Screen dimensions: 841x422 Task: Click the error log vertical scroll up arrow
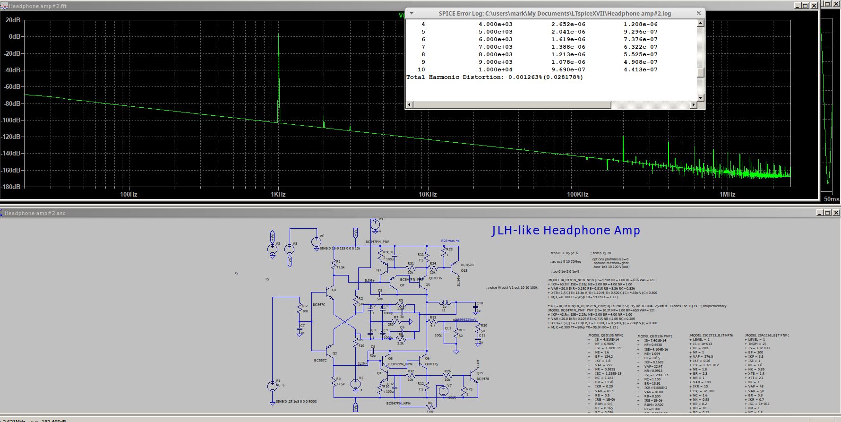[701, 23]
